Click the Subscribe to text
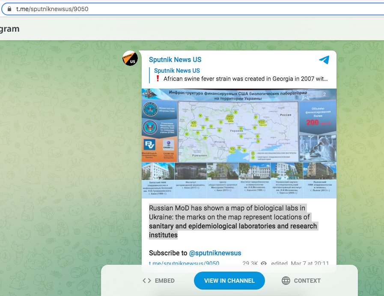This screenshot has height=296, width=384. (168, 253)
